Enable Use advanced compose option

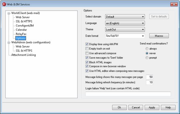87,53
